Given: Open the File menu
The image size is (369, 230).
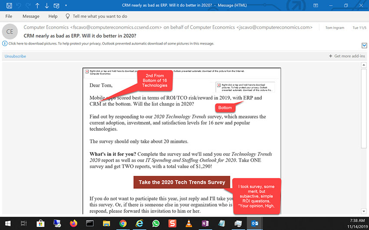Looking at the screenshot, I should point(9,16).
